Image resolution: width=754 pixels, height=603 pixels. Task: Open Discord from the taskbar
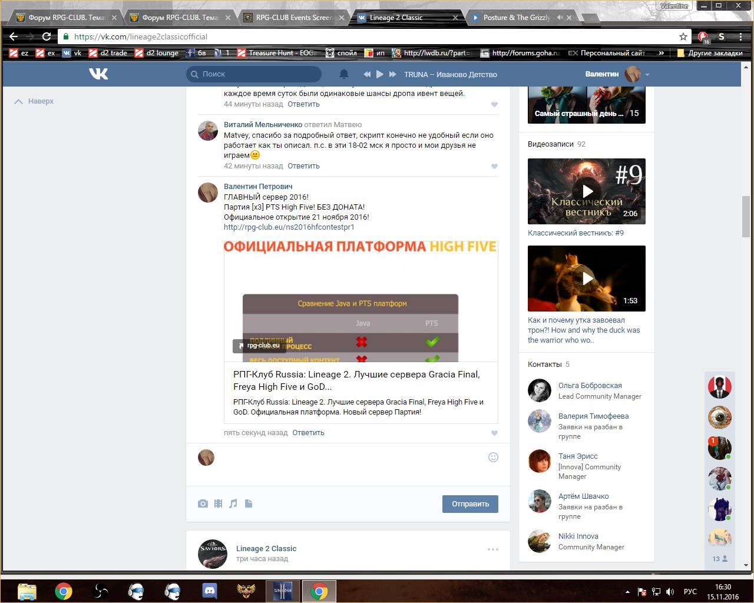coord(210,591)
